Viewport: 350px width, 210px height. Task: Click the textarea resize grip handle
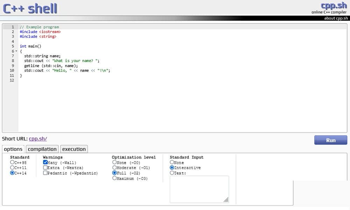click(227, 200)
